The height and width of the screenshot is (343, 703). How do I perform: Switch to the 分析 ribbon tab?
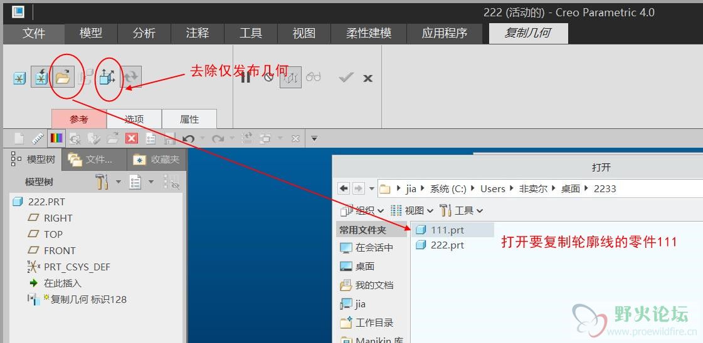coord(144,33)
